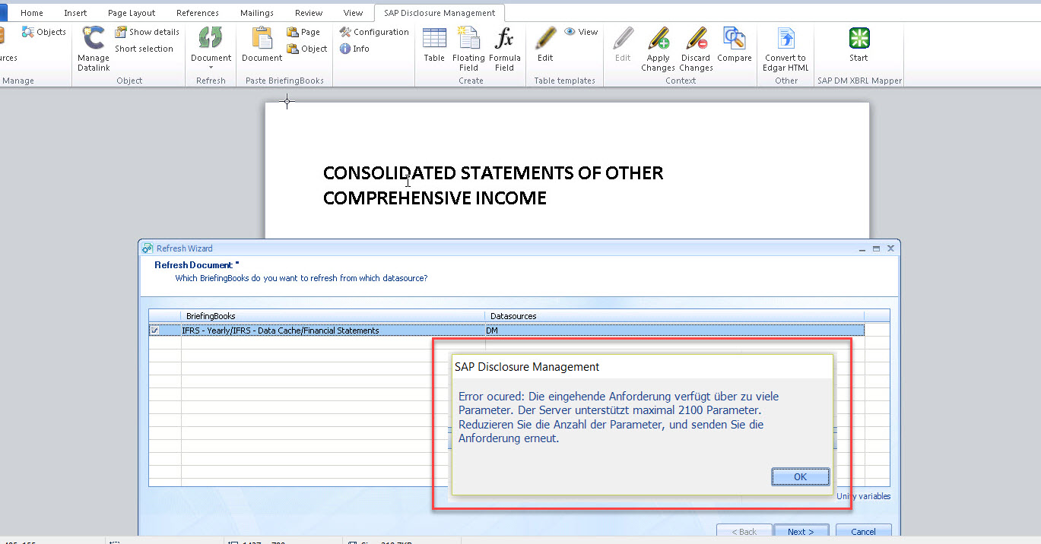The width and height of the screenshot is (1041, 544).
Task: Switch to the References tab
Action: pyautogui.click(x=198, y=13)
